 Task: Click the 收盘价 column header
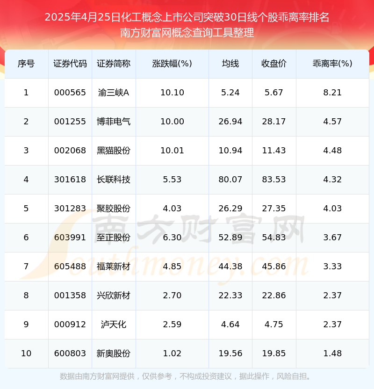[274, 64]
